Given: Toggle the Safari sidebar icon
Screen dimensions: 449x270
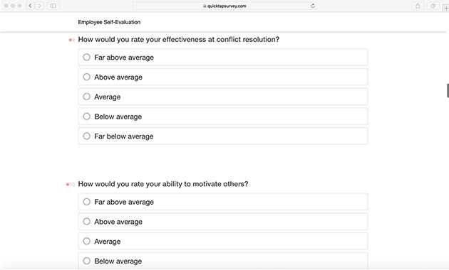Looking at the screenshot, I should coord(53,6).
